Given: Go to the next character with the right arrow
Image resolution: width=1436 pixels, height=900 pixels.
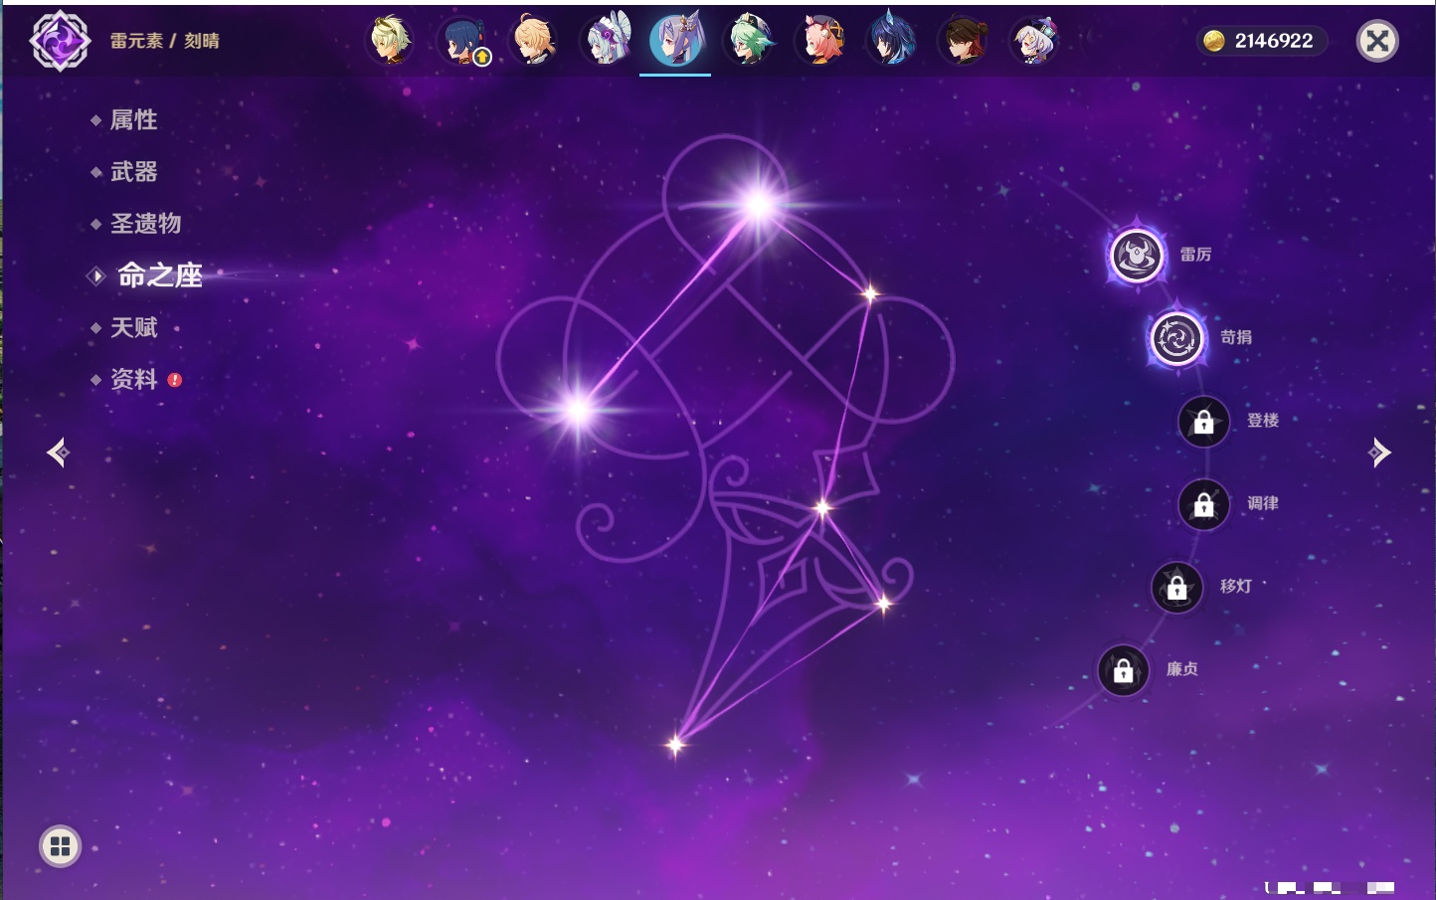Looking at the screenshot, I should point(1379,452).
